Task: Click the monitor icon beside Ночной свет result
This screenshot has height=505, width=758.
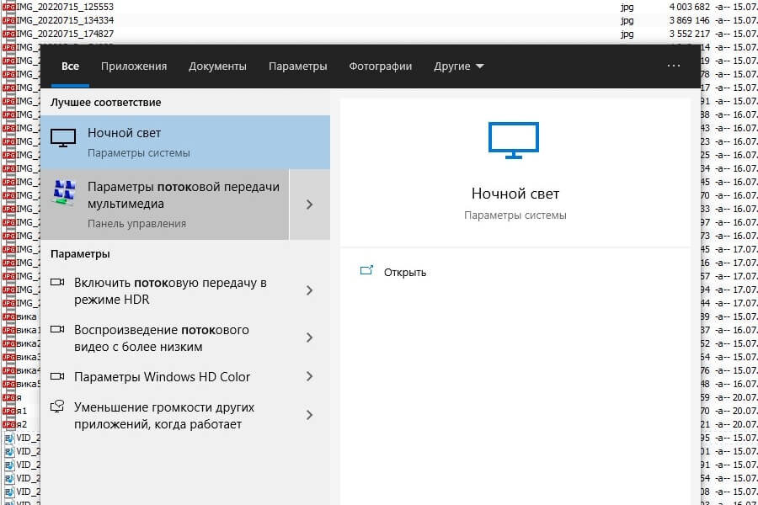Action: [x=63, y=138]
